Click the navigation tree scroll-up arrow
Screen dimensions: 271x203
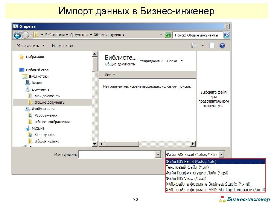coord(94,54)
